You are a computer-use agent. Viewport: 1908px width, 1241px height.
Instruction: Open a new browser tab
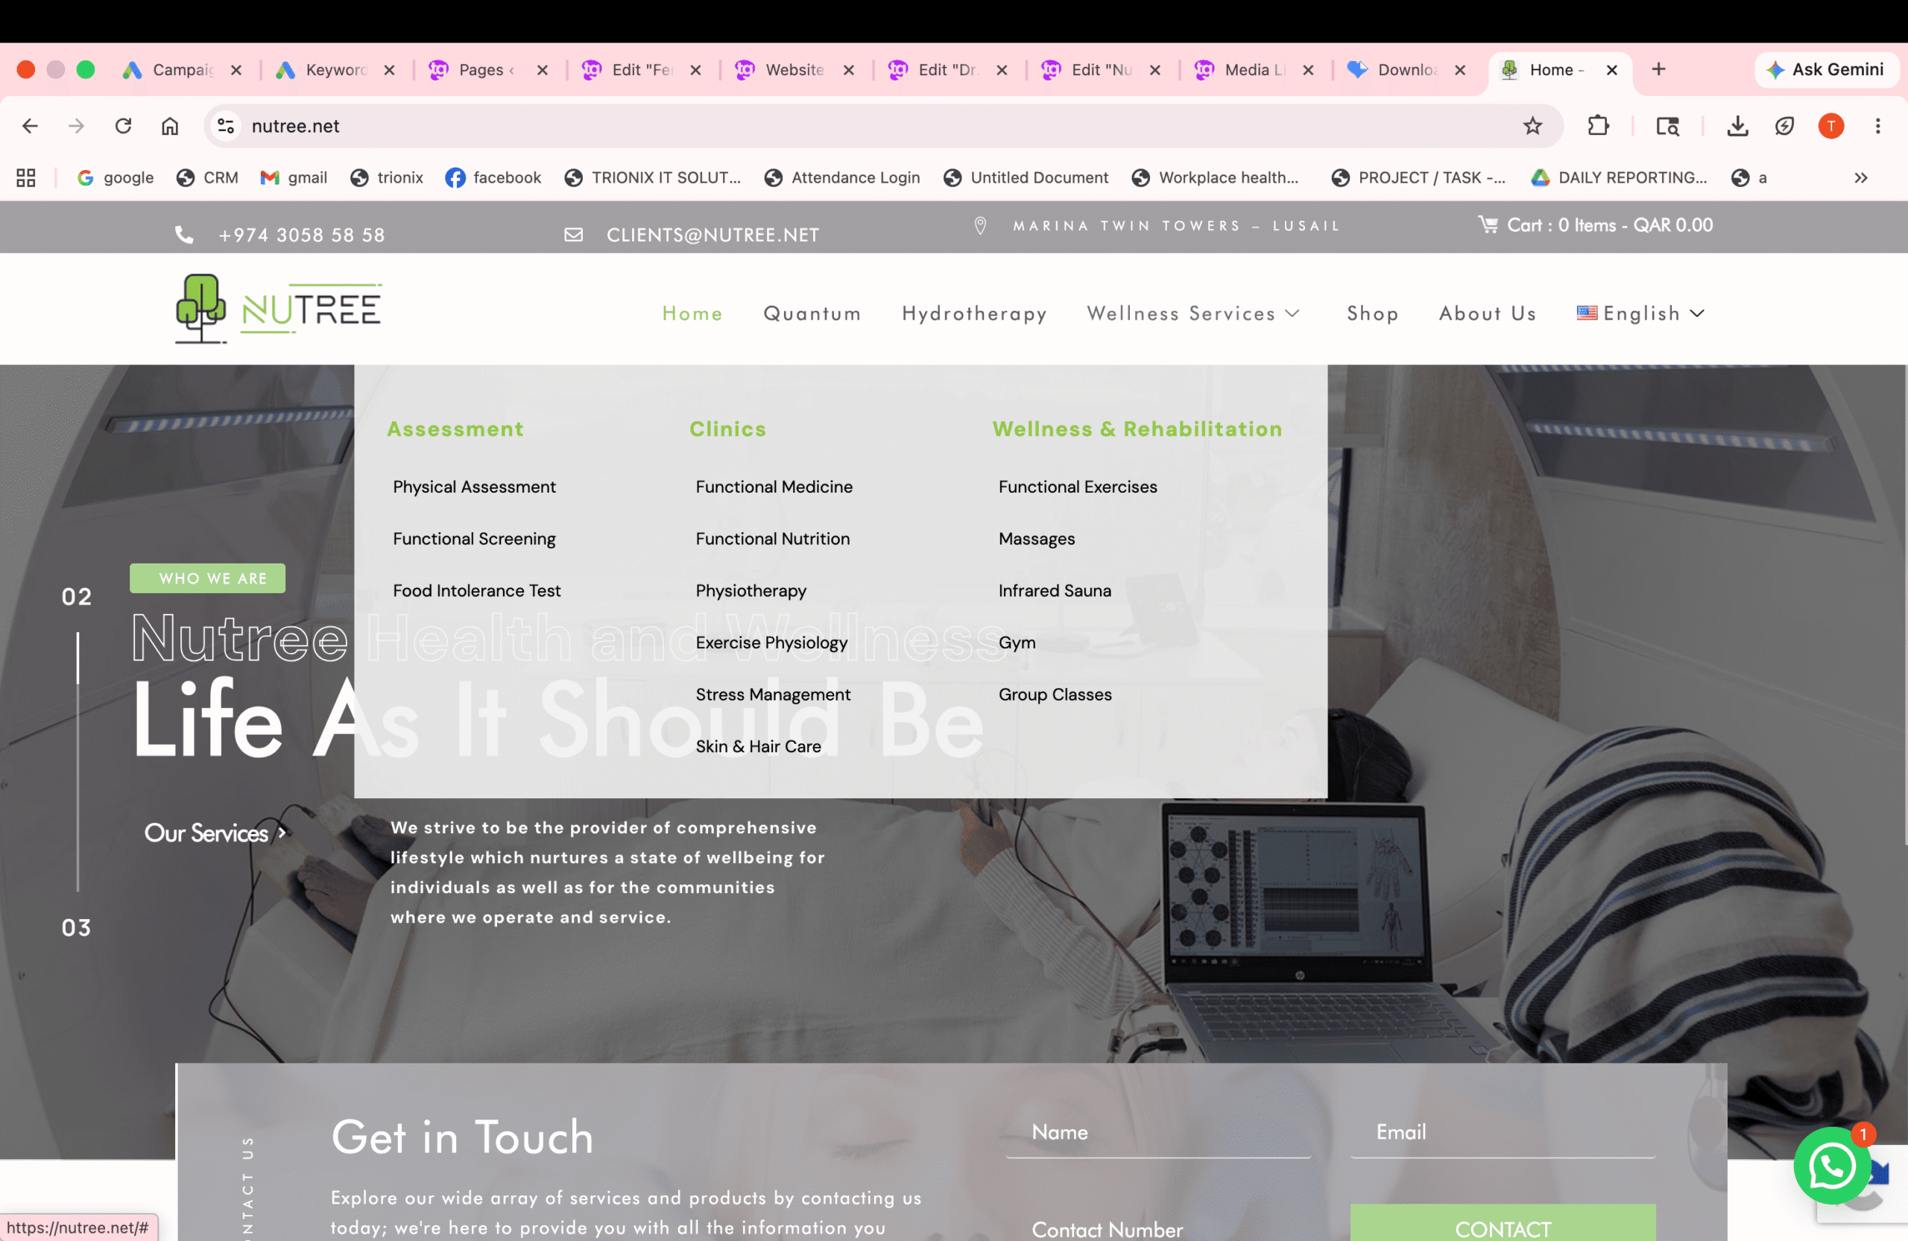(1658, 70)
